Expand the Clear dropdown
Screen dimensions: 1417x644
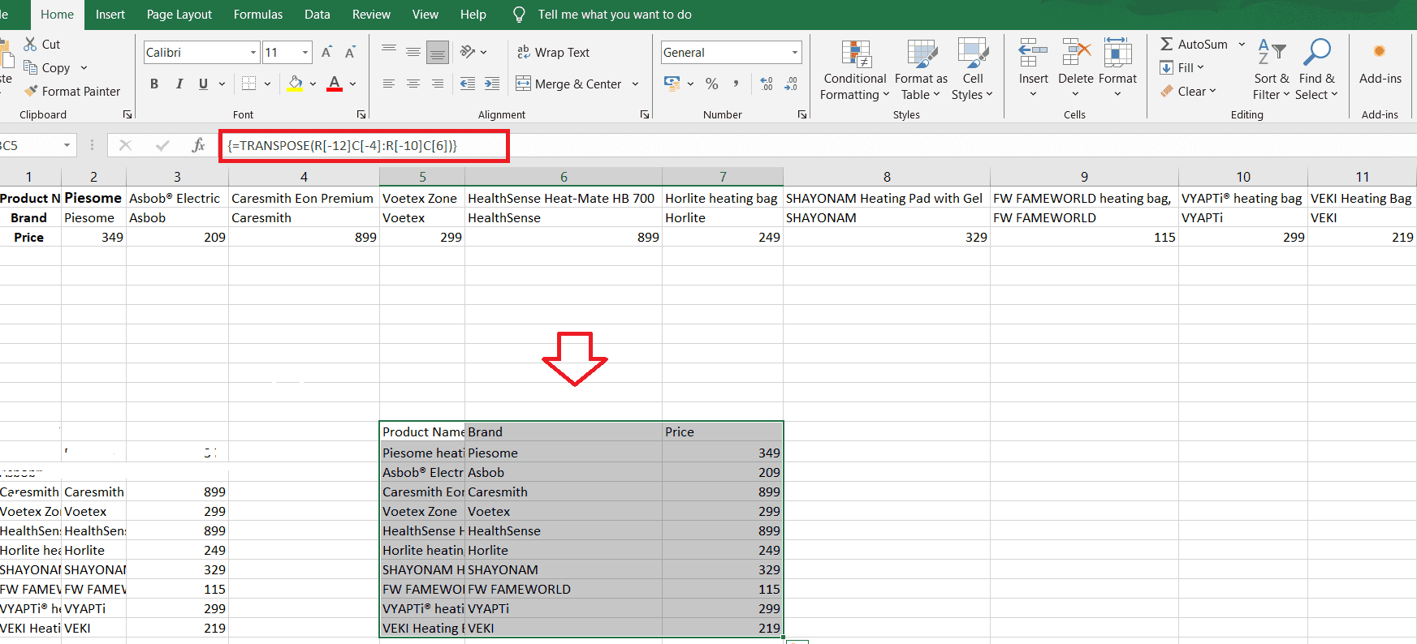pos(1212,91)
